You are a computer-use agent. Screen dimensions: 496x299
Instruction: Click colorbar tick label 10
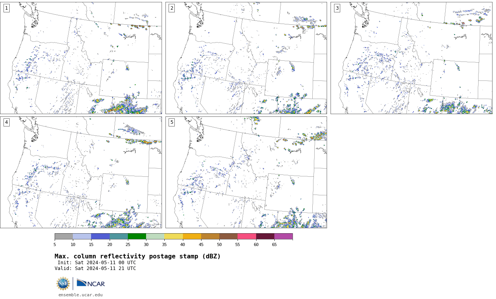tap(73, 244)
